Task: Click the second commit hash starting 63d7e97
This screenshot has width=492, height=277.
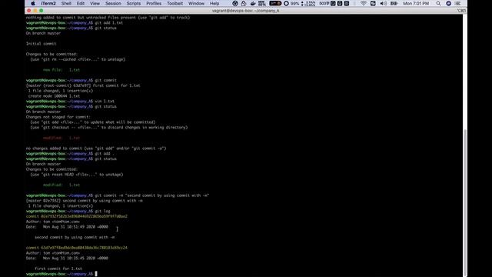Action: coord(84,248)
